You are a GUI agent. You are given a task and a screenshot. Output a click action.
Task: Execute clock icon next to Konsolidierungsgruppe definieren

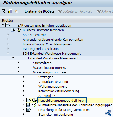35,100
